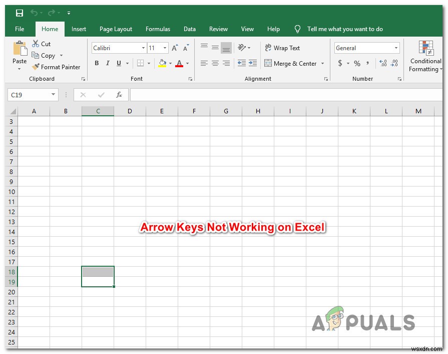Image resolution: width=448 pixels, height=354 pixels.
Task: Open Number format dialog launcher
Action: point(399,79)
